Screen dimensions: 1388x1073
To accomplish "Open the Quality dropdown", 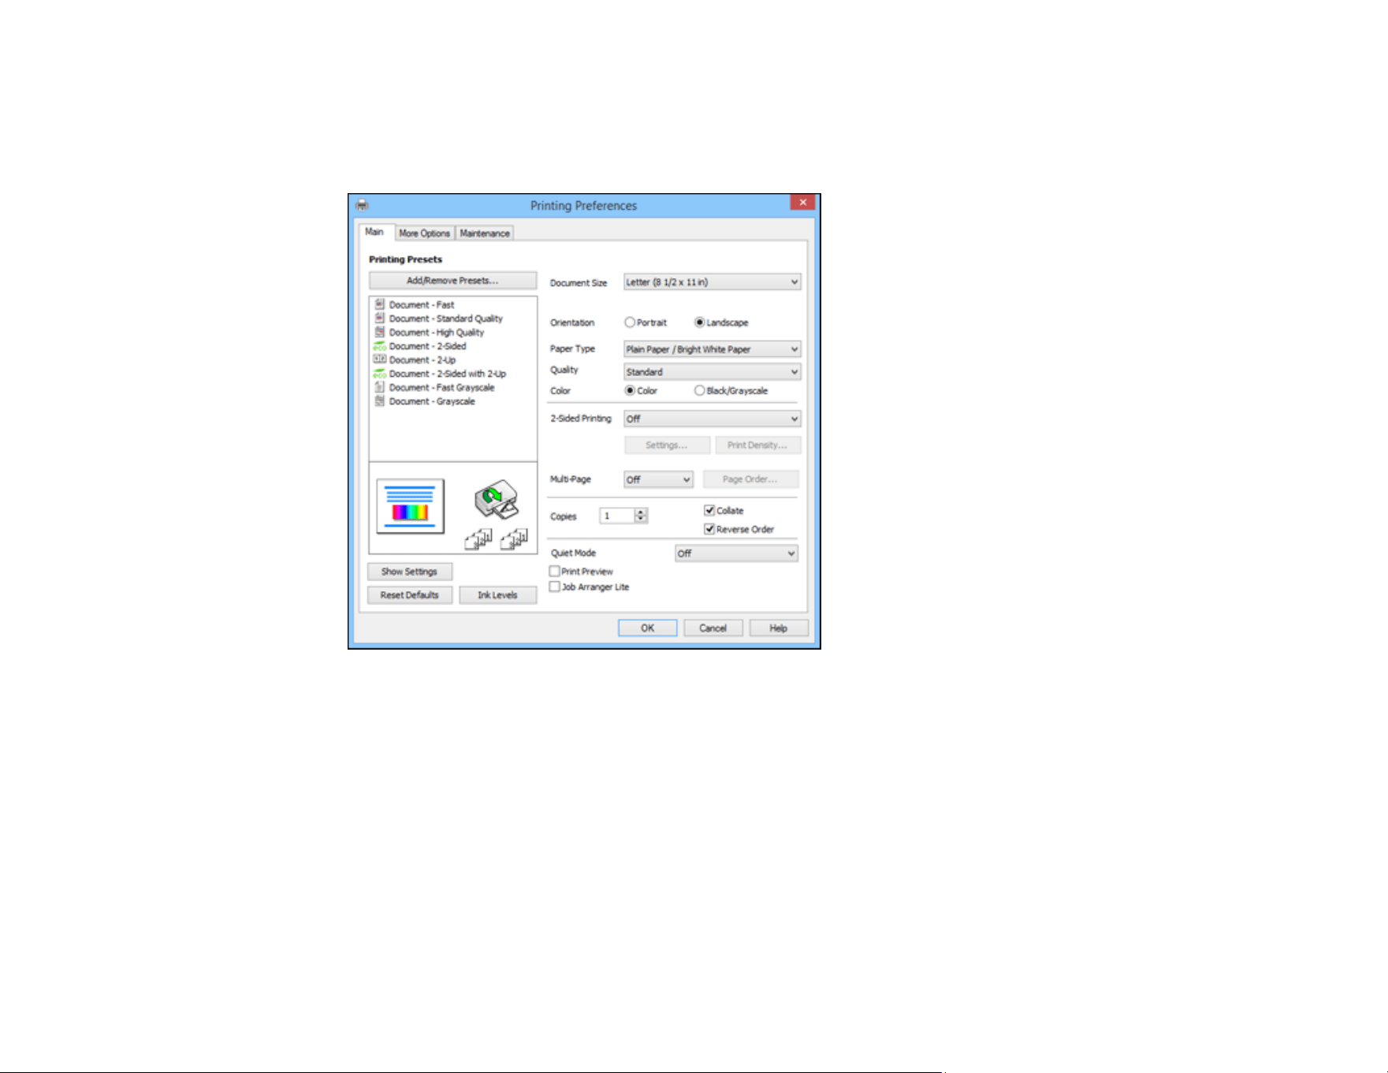I will pyautogui.click(x=713, y=371).
